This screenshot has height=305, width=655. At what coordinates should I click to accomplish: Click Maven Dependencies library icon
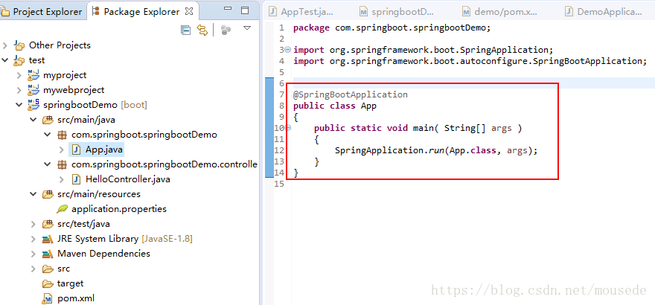(48, 254)
